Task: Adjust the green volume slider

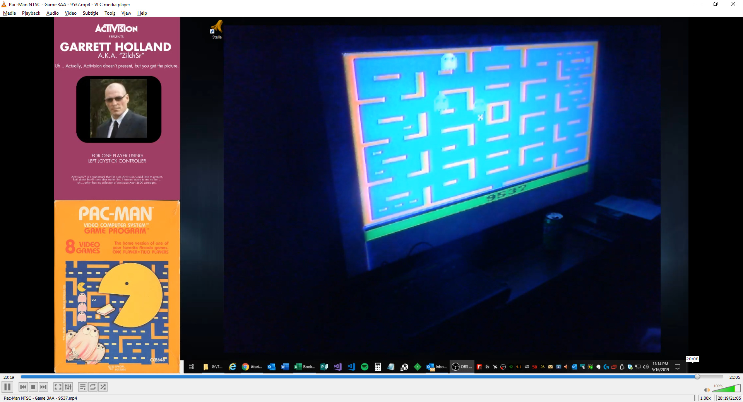Action: coord(726,388)
